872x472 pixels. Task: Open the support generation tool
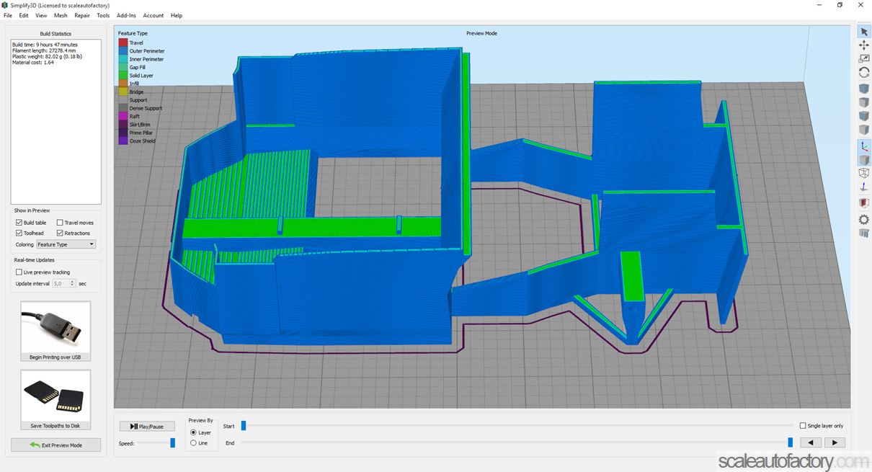(x=863, y=233)
